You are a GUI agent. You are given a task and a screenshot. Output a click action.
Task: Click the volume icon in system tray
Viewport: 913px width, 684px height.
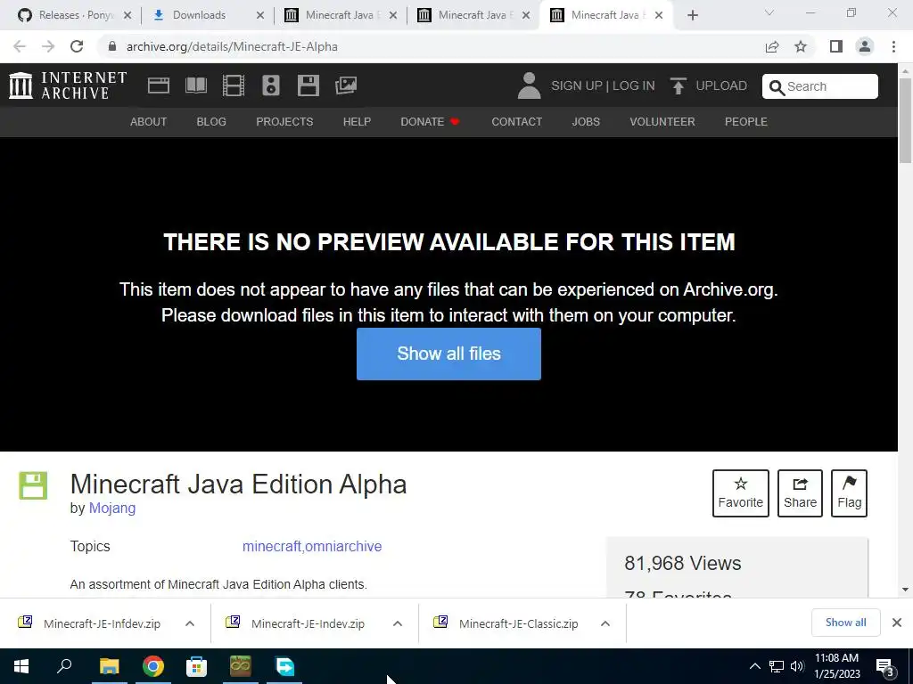[797, 666]
